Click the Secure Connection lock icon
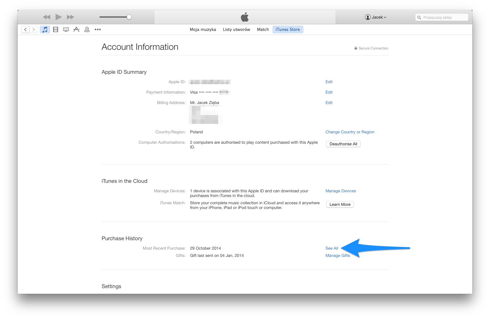Screen dimensions: 490x319 tap(356, 48)
